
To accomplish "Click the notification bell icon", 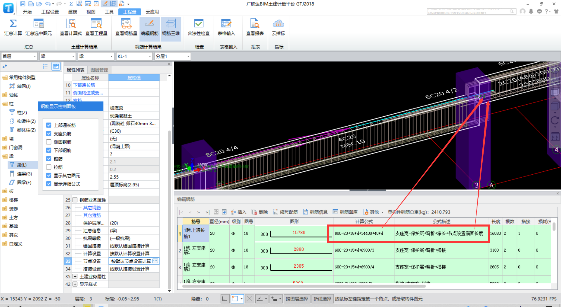I will tap(531, 11).
